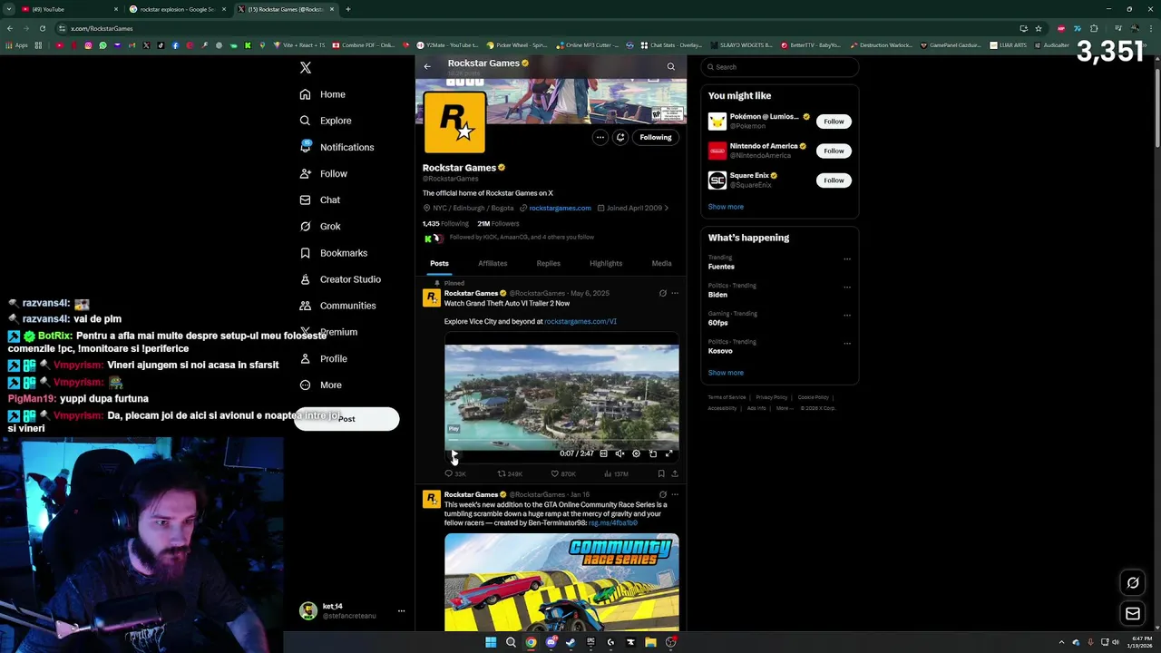
Task: Like the pinned trailer post (870K)
Action: (563, 473)
